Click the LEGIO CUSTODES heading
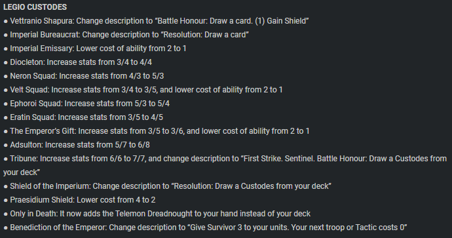 pyautogui.click(x=35, y=7)
